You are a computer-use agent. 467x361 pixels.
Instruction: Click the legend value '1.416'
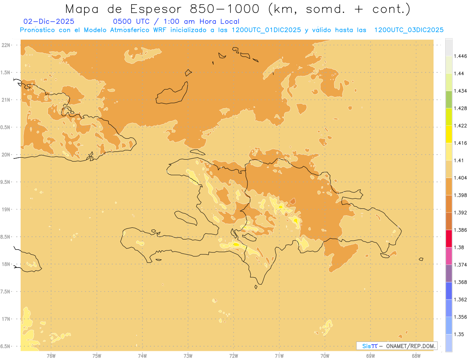coord(460,143)
